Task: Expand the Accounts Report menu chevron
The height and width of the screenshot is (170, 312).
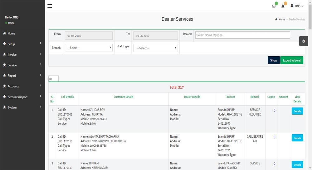Action: pyautogui.click(x=40, y=96)
